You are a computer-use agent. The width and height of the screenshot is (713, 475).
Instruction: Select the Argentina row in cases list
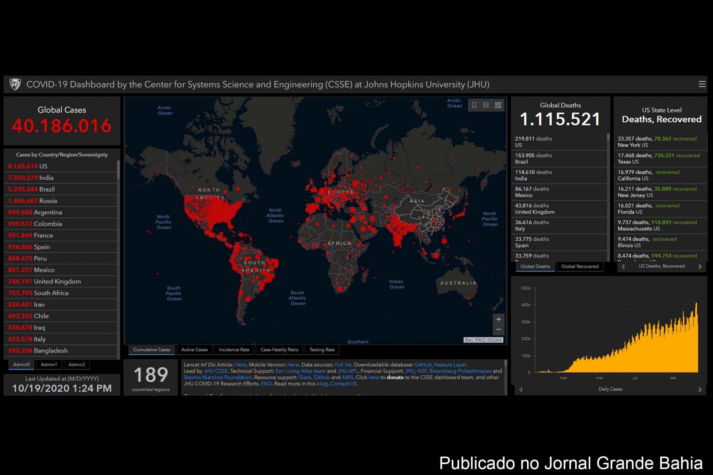coord(61,212)
